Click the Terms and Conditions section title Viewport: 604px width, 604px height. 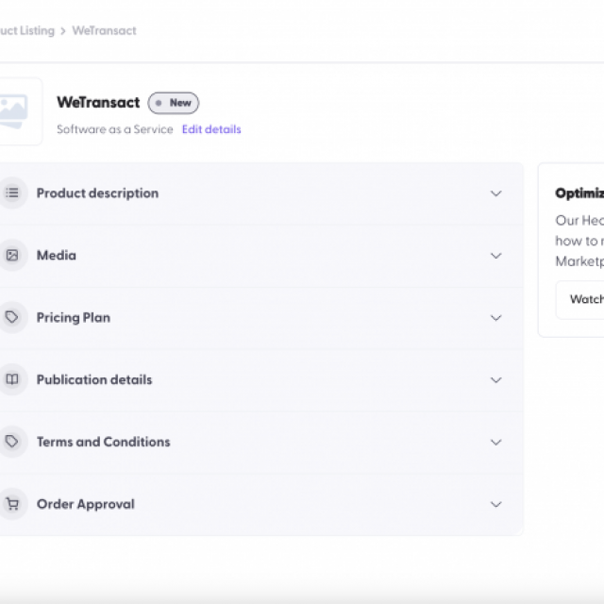[x=103, y=442]
